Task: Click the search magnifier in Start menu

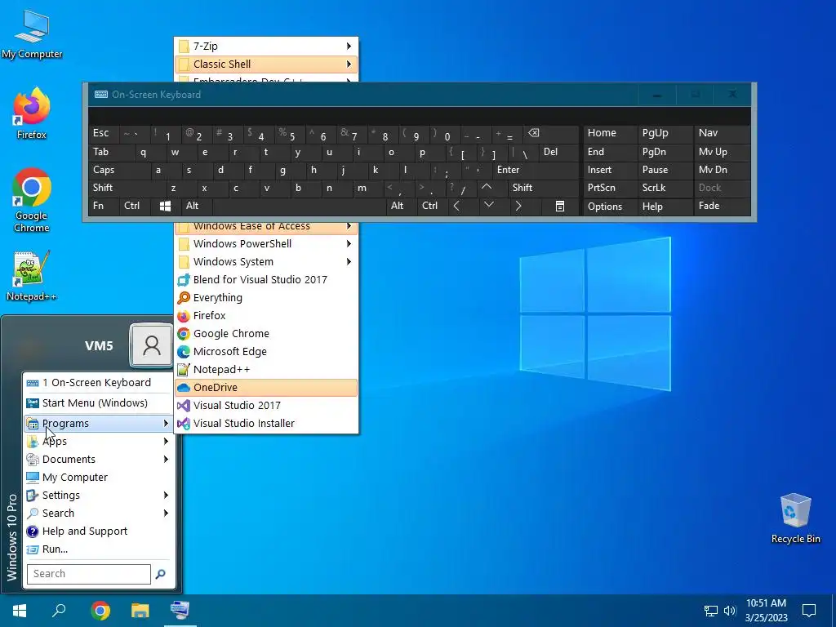Action: [161, 574]
